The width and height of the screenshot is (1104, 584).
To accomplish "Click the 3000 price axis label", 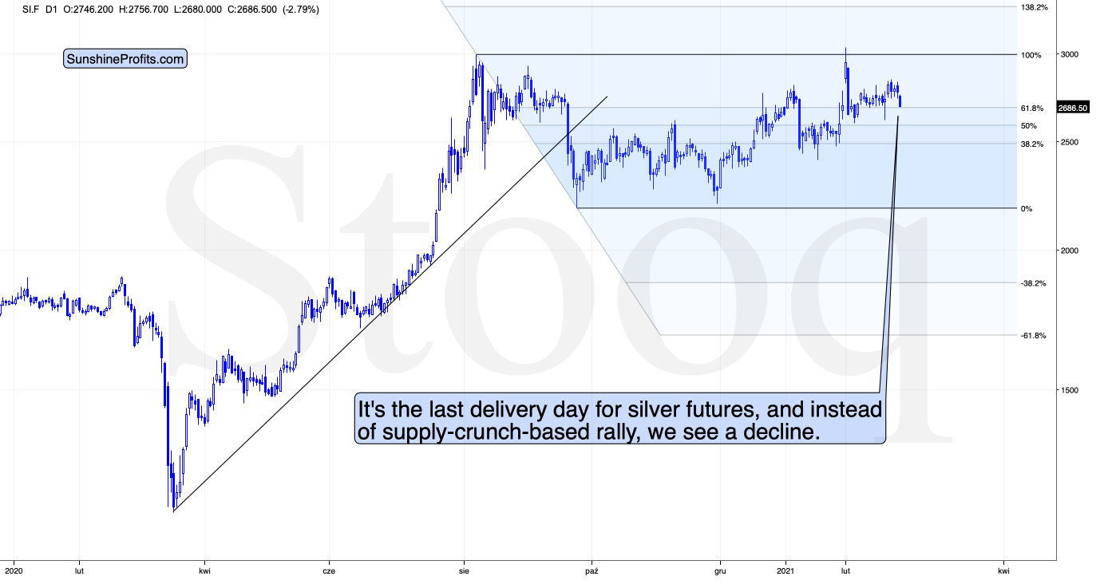I will [x=1070, y=54].
